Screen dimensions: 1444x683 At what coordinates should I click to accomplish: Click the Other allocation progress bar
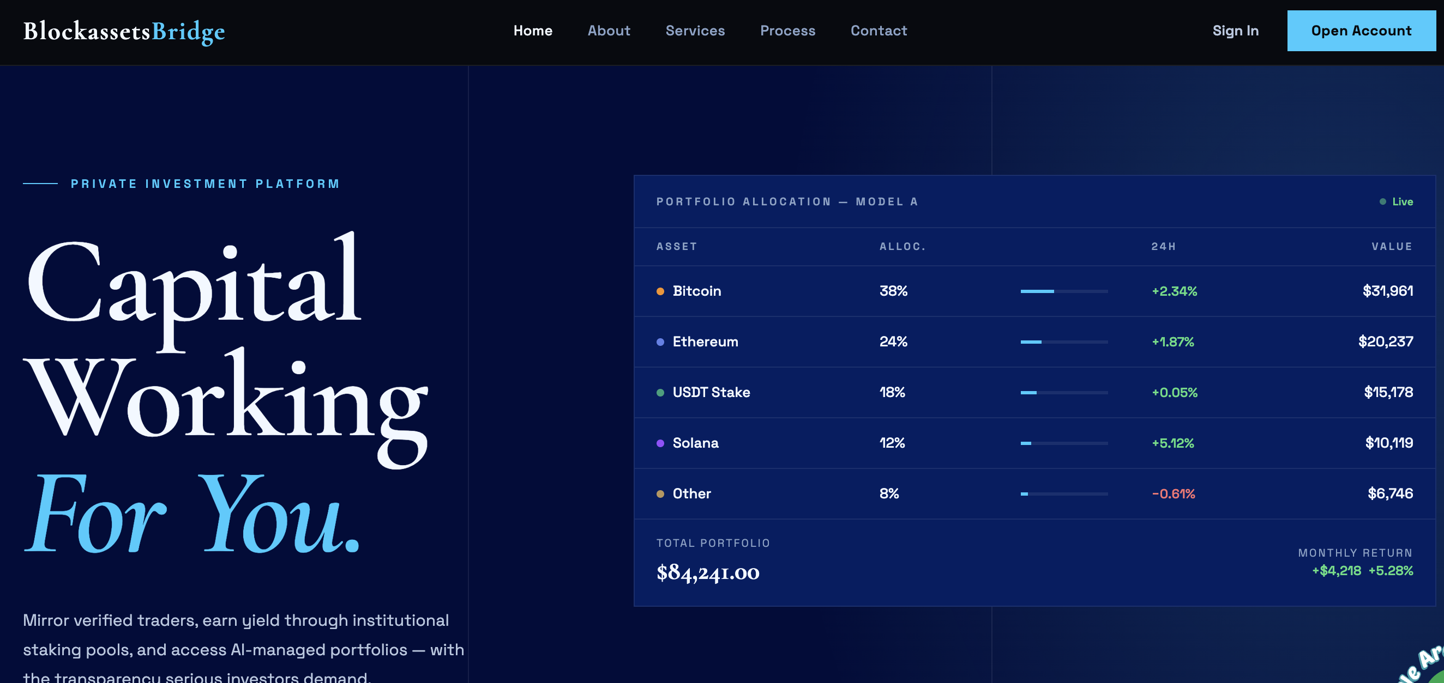[1064, 494]
